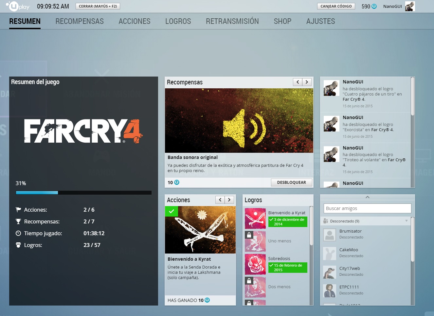
Task: Open the RETRANSMISIÓN tab
Action: click(x=232, y=21)
